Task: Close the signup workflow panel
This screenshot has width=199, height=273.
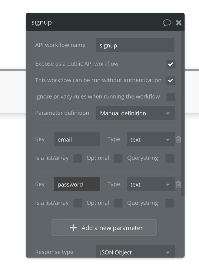Action: [x=179, y=23]
